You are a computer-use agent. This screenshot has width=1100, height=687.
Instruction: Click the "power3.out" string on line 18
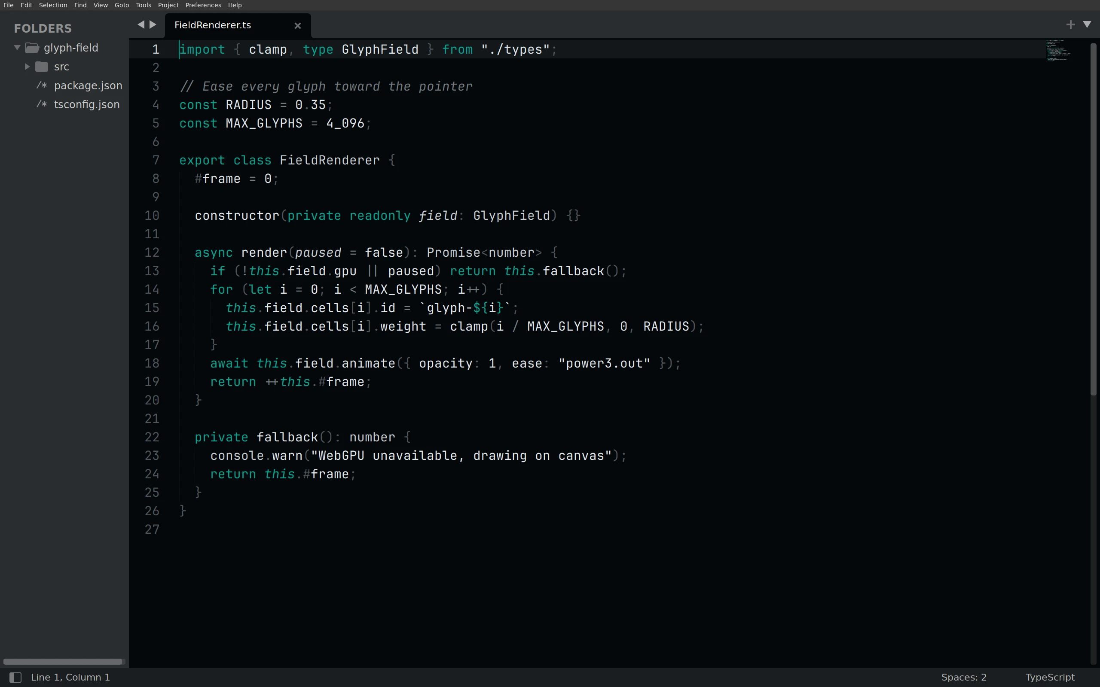[x=605, y=364]
